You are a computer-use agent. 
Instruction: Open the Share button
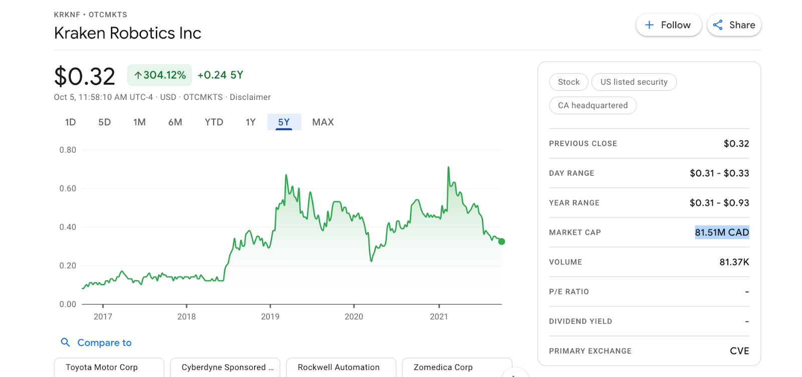(734, 25)
